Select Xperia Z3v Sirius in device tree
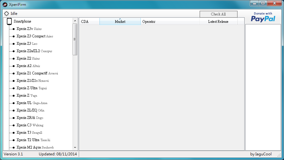Viewport: 284px width, 160px height. (x=29, y=29)
